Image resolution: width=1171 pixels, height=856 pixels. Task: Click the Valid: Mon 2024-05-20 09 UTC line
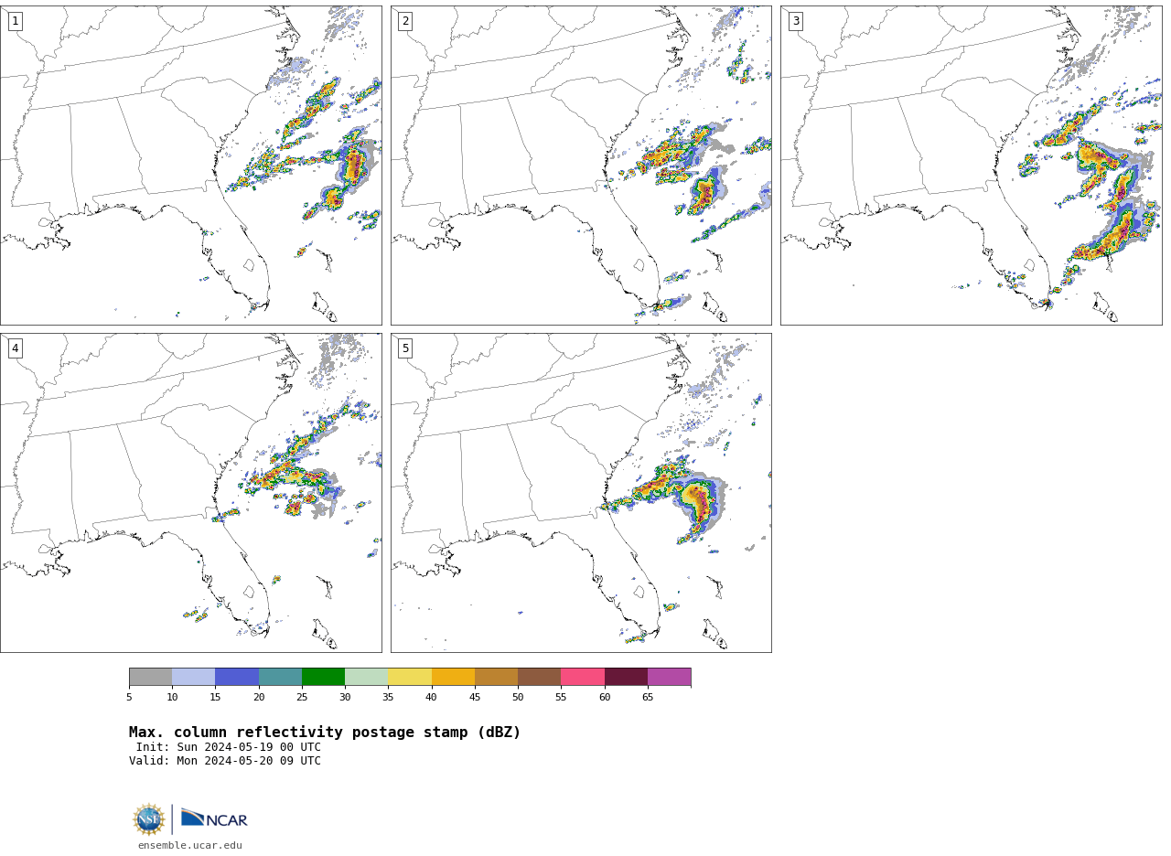(x=225, y=761)
